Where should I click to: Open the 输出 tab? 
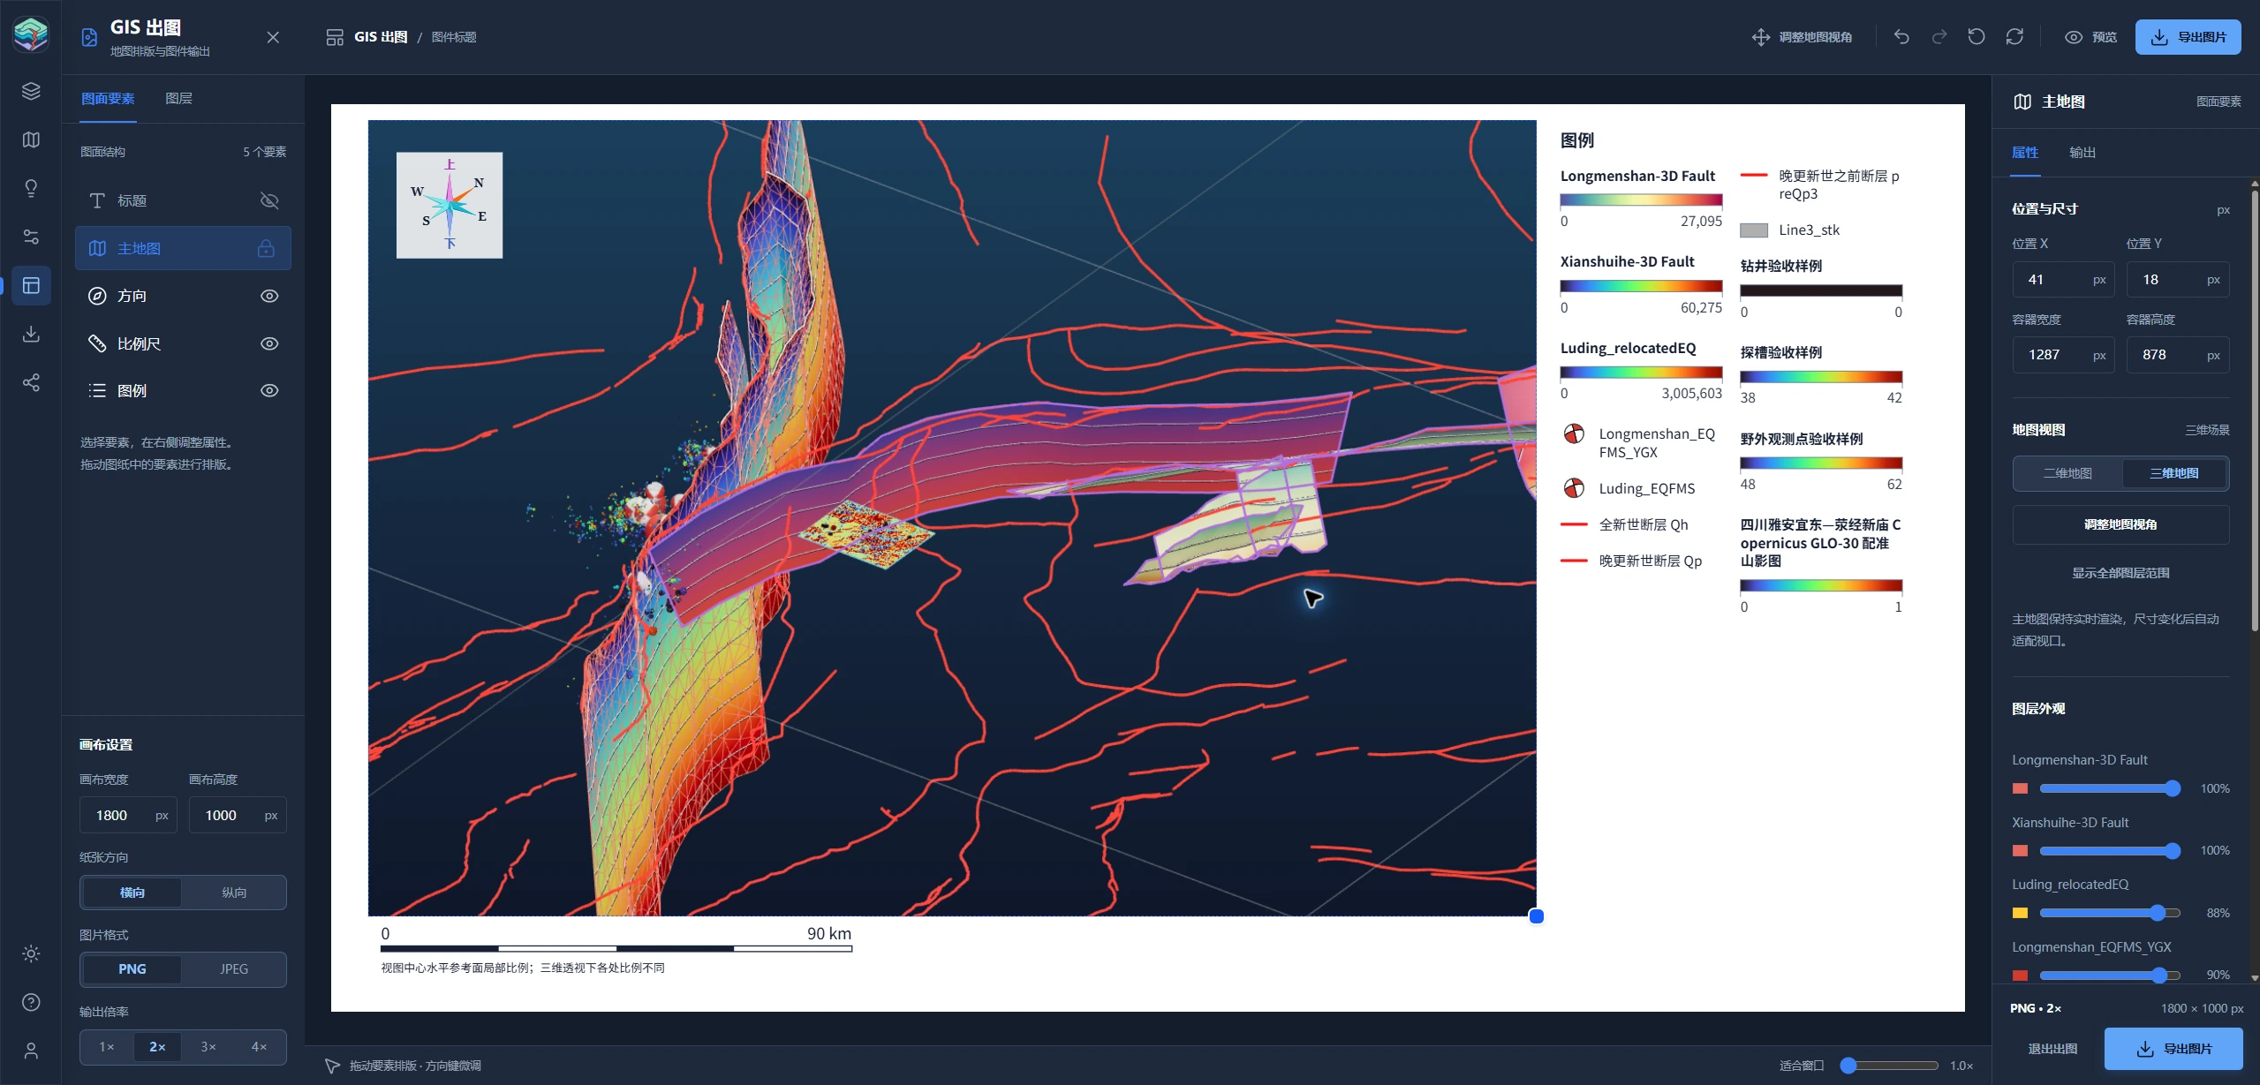pyautogui.click(x=2082, y=152)
